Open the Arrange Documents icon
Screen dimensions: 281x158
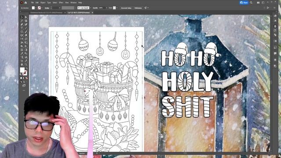click(x=258, y=3)
